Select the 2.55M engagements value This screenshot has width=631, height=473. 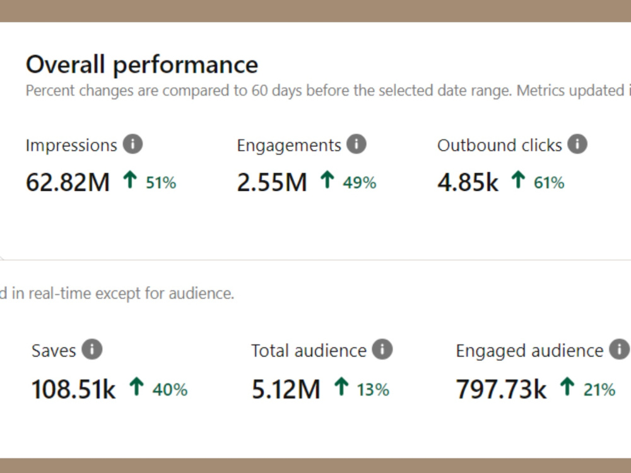272,182
